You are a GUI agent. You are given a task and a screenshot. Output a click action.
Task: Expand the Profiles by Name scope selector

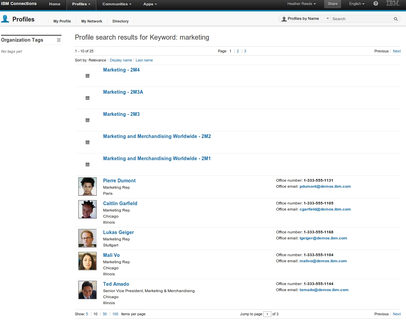(327, 18)
